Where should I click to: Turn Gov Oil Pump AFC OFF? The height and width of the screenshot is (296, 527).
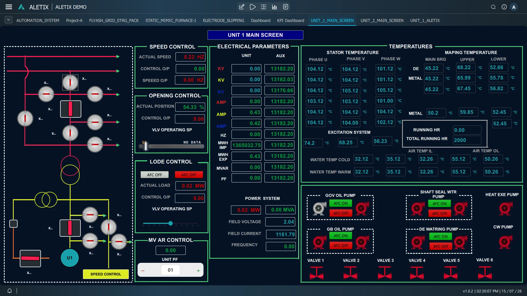[341, 213]
